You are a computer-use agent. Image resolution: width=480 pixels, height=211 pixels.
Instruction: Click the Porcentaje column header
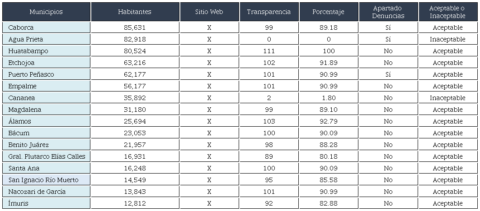click(329, 12)
